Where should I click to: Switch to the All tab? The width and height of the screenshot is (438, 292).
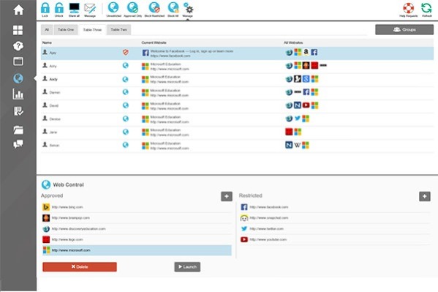tap(47, 30)
